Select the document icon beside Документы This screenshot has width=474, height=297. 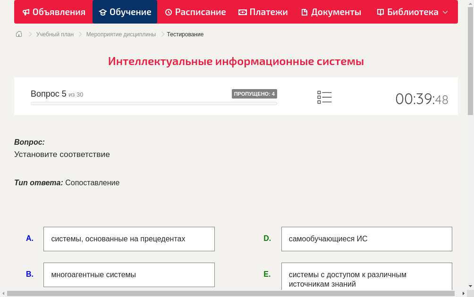coord(305,12)
